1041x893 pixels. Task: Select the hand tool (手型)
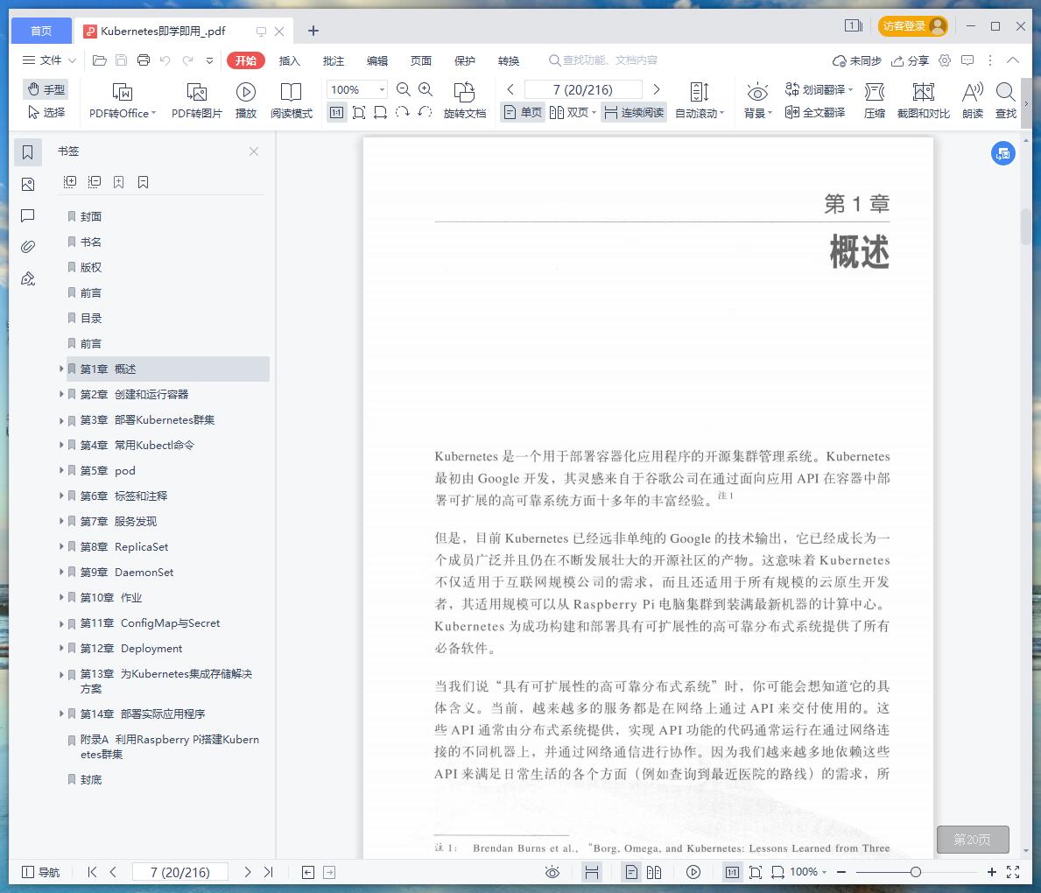click(x=46, y=89)
